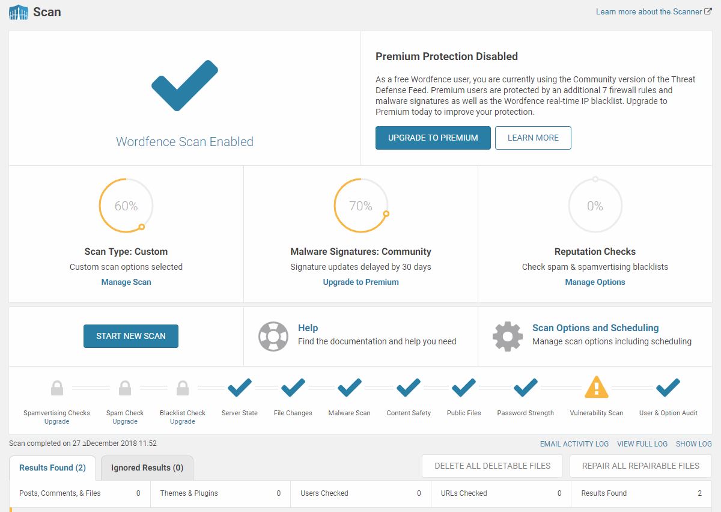Click the Users Checked count cell

(360, 493)
